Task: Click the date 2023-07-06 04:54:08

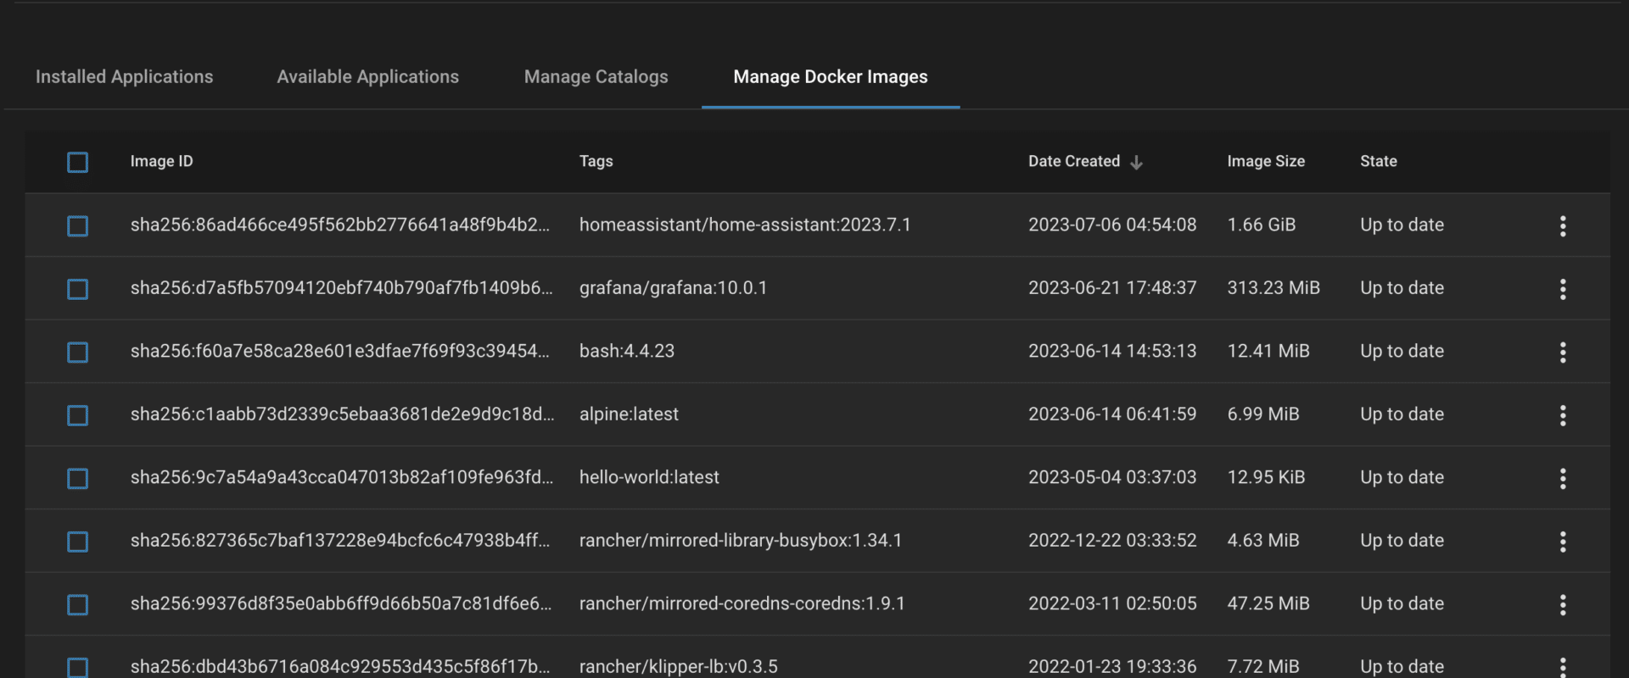Action: pyautogui.click(x=1112, y=225)
